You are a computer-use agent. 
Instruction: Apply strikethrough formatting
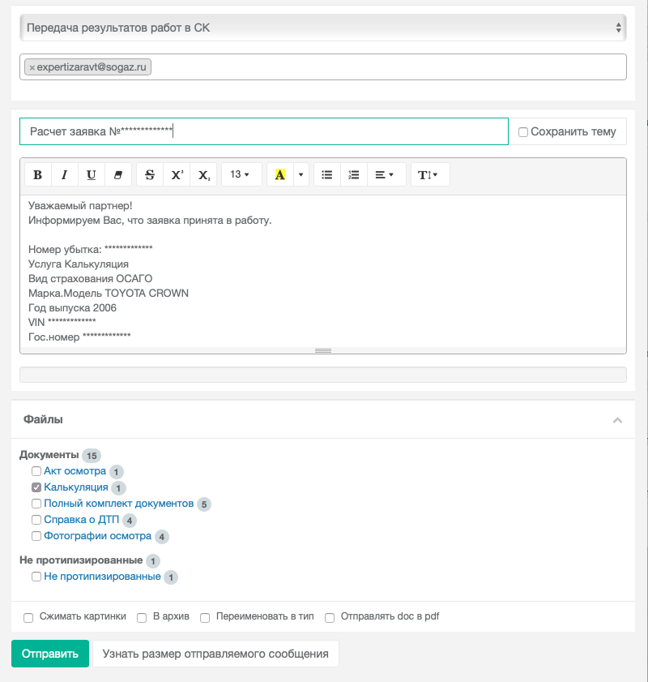150,175
